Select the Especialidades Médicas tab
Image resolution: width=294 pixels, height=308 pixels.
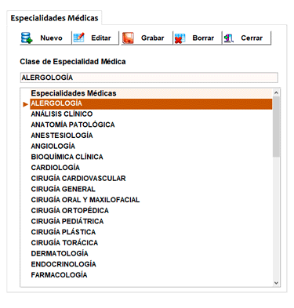(x=54, y=18)
